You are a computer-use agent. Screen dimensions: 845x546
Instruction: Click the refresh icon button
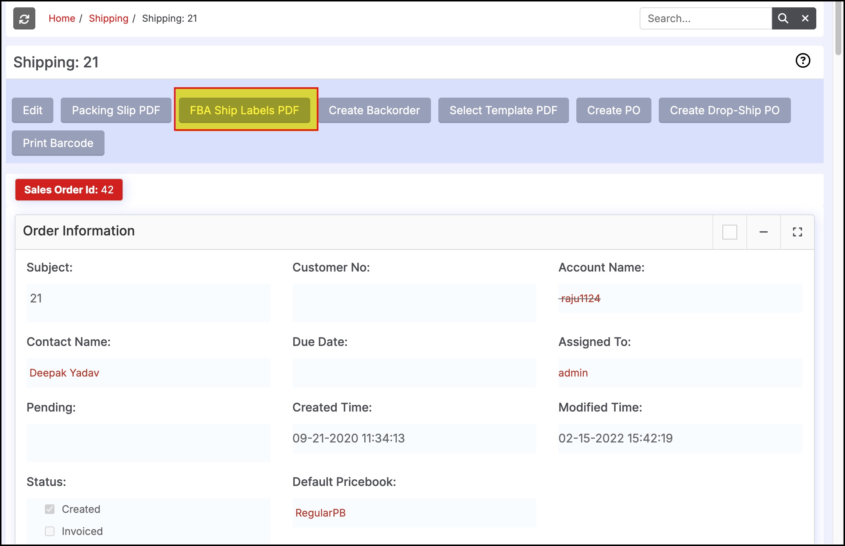(24, 18)
